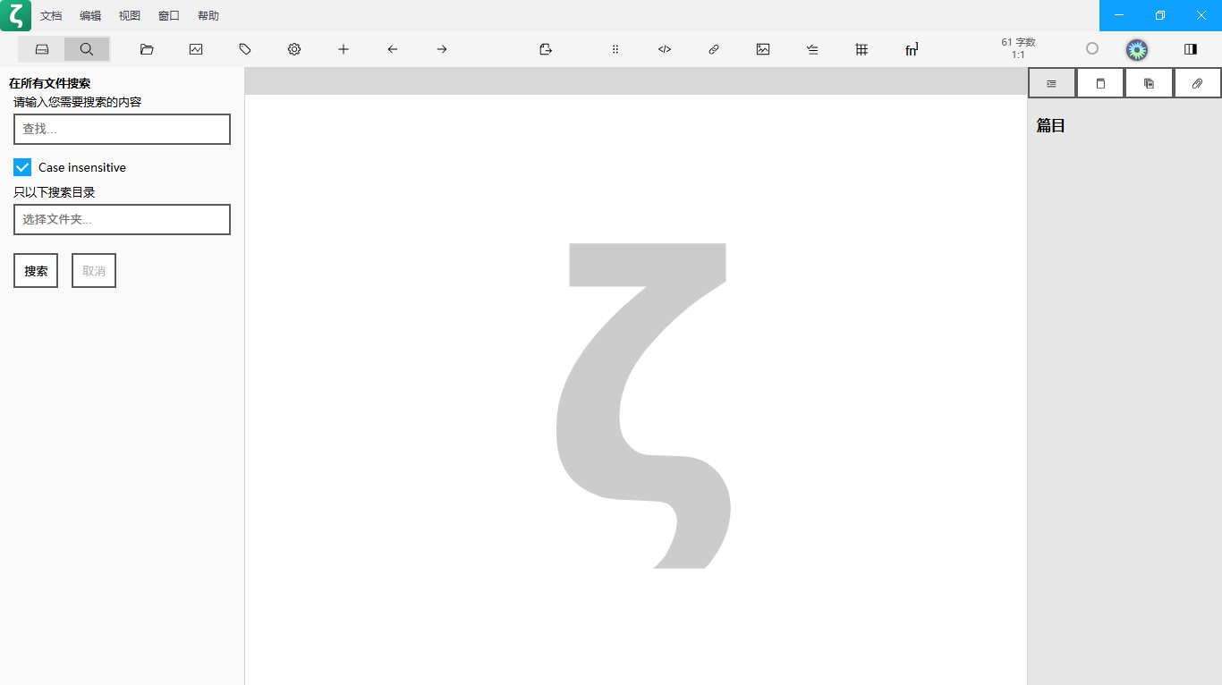Switch to the related files sidebar tab
The width and height of the screenshot is (1222, 685).
click(x=1149, y=83)
